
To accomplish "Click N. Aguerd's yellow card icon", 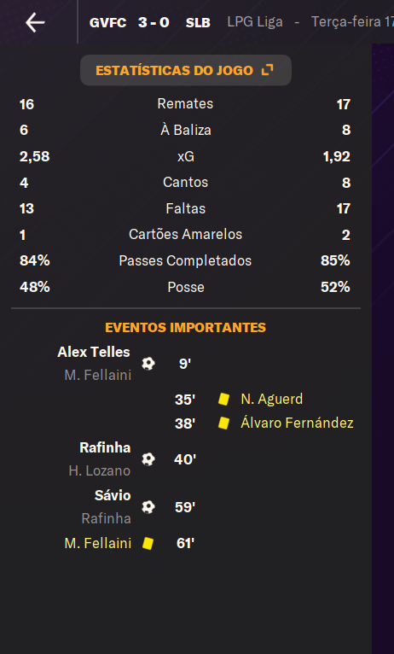I will 223,400.
